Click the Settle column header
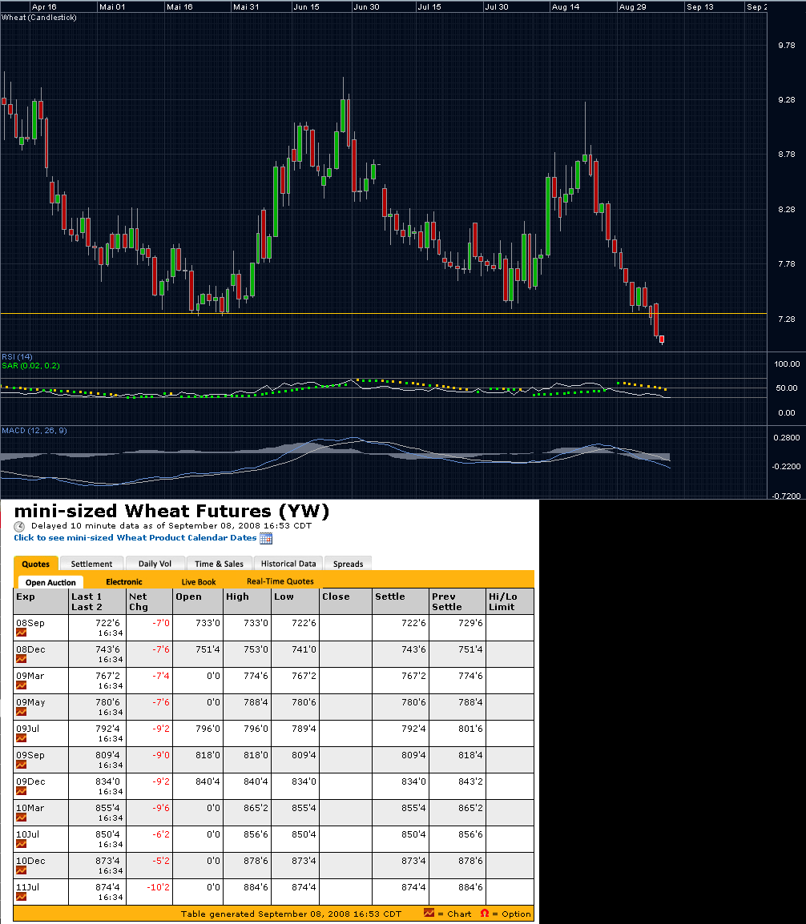Screen dimensions: 806x924 (401, 601)
